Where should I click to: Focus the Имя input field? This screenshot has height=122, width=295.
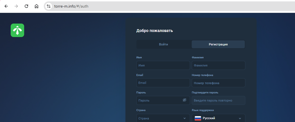point(163,65)
